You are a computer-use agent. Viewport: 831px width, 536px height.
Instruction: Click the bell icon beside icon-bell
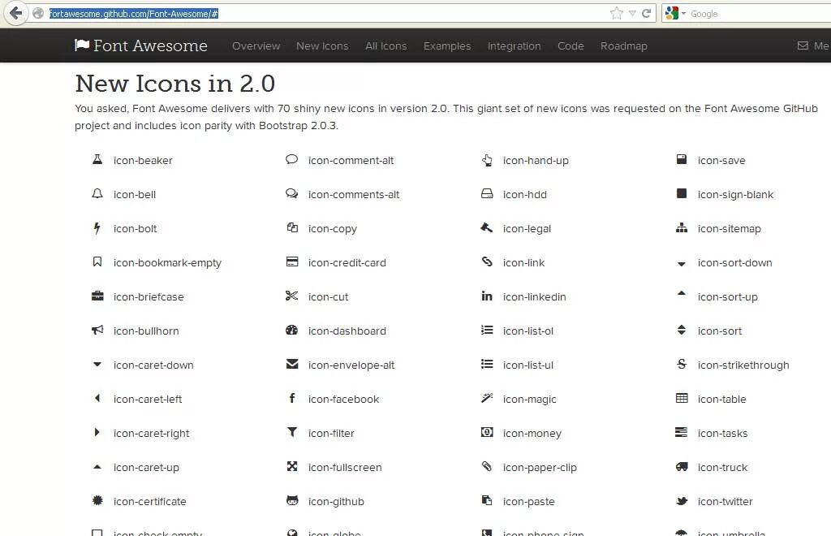coord(97,193)
